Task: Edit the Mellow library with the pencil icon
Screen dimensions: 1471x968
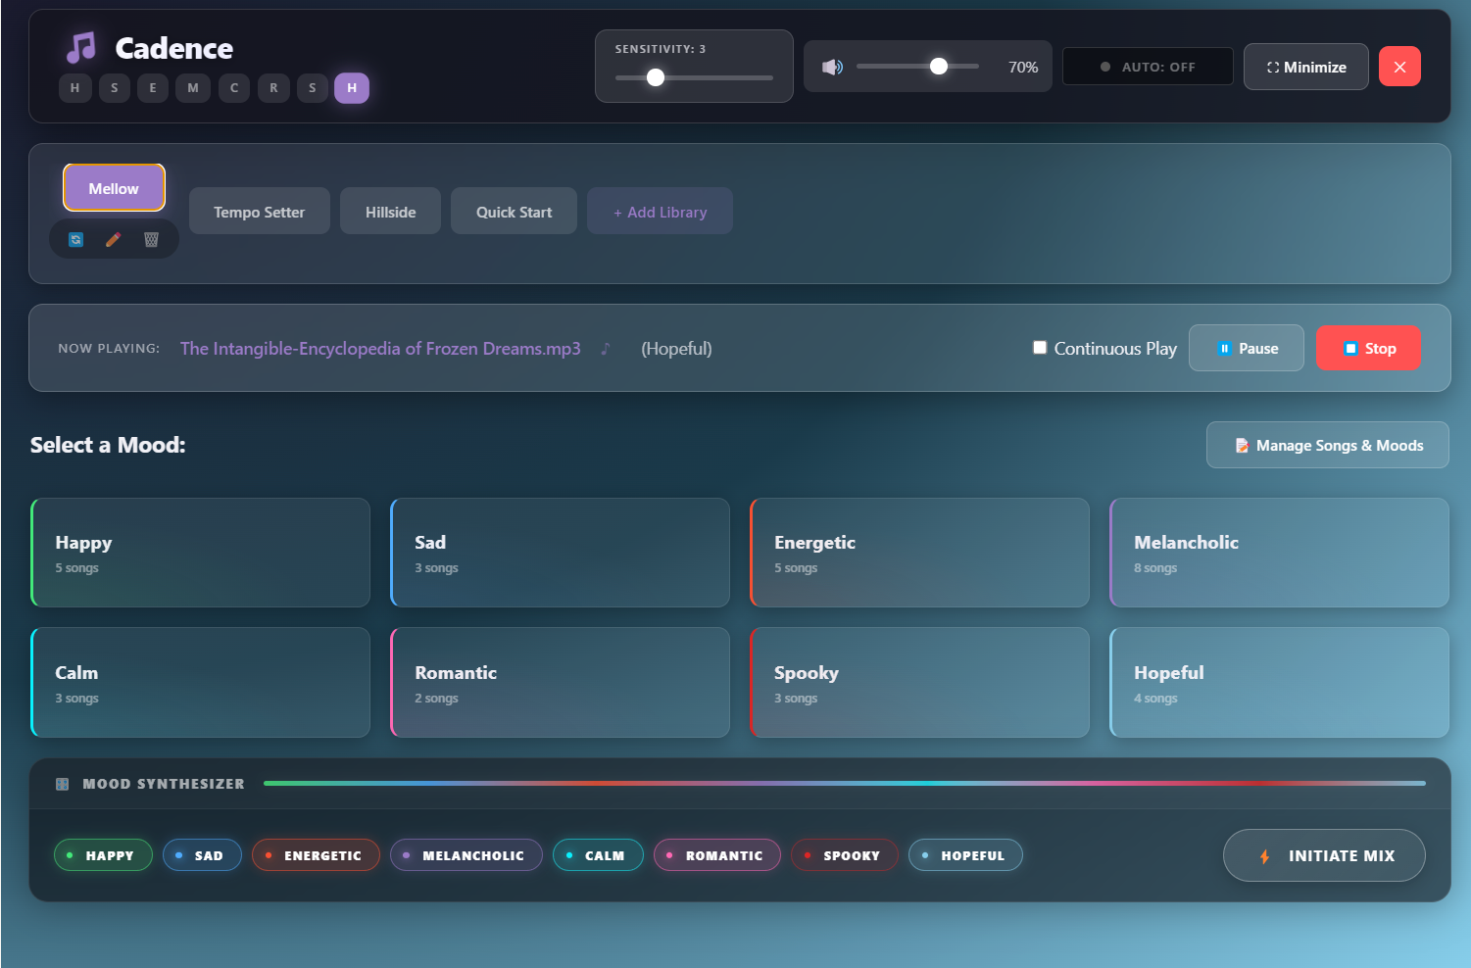Action: [x=114, y=239]
